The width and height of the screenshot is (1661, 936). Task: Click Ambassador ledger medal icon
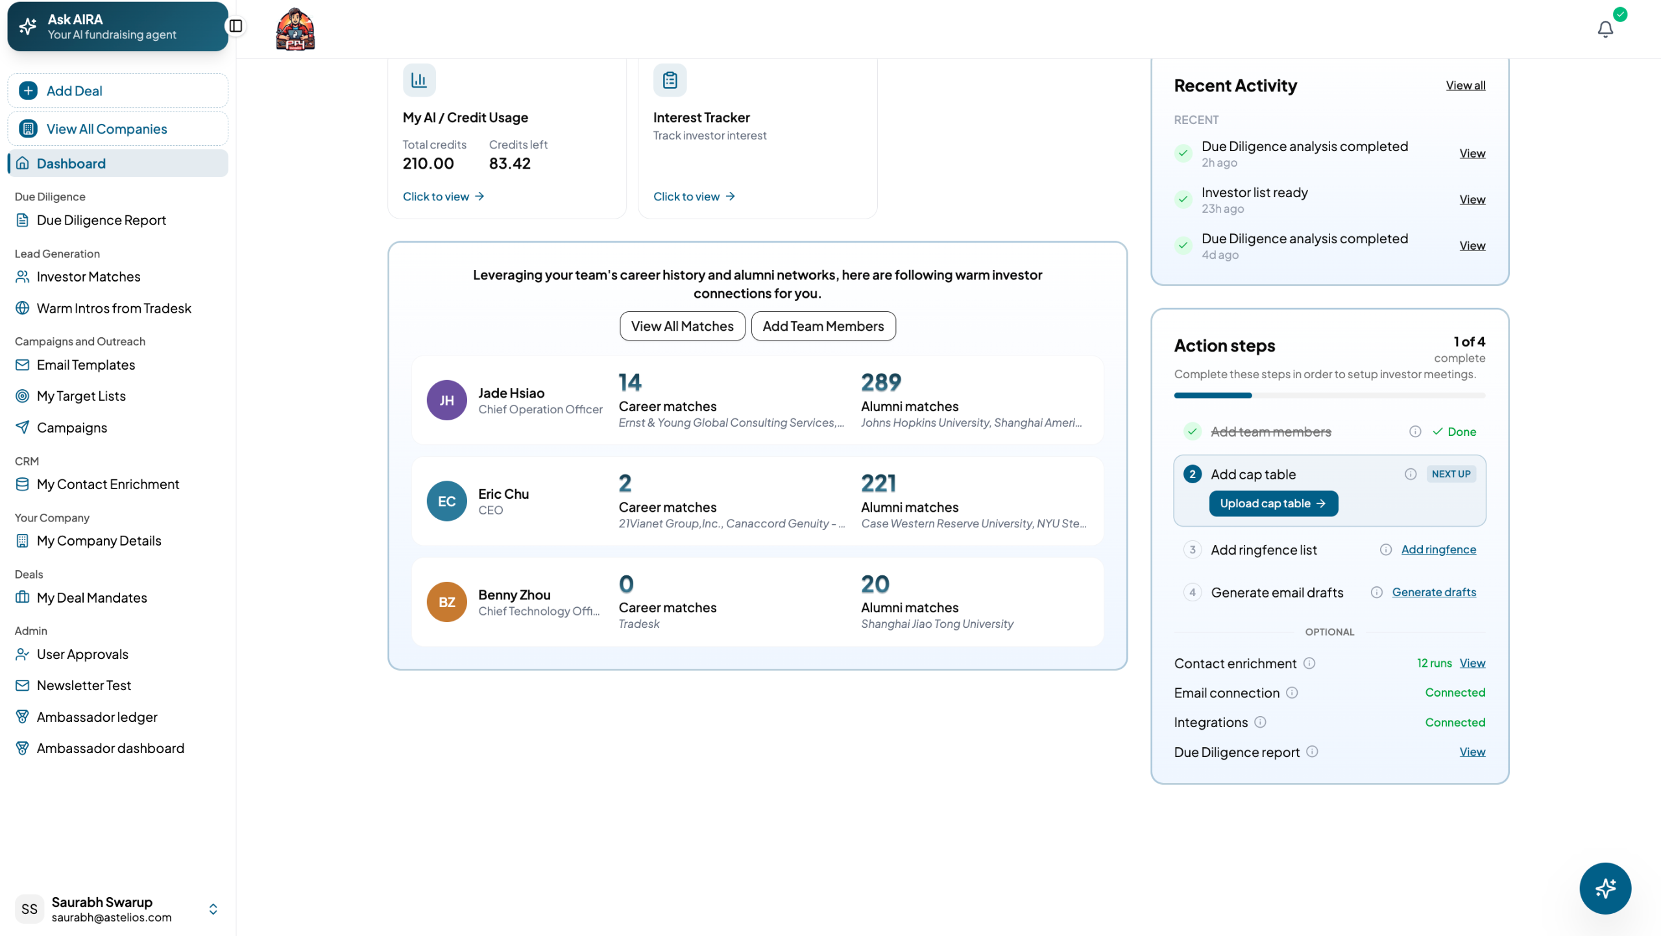(x=22, y=717)
